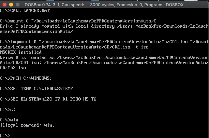Image resolution: width=209 pixels, height=138 pixels.
Task: Minimize DOSBox using the yellow button
Action: [x=11, y=5]
